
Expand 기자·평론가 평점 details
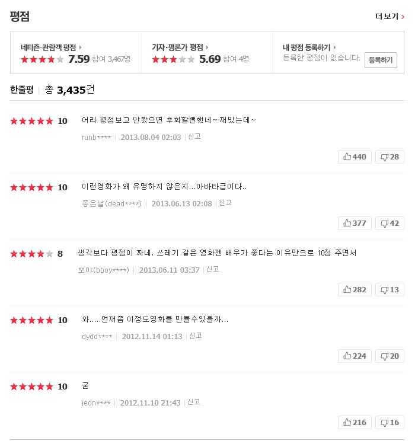pyautogui.click(x=180, y=47)
